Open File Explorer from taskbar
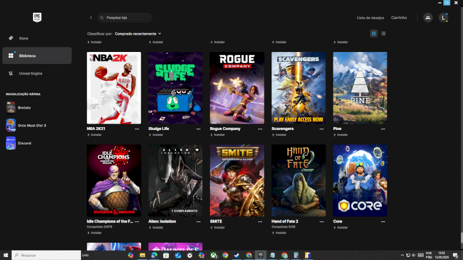 142,255
